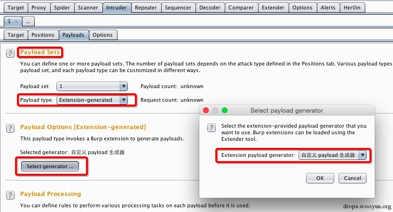
Task: Open help for Payload Processing section
Action: 10,195
